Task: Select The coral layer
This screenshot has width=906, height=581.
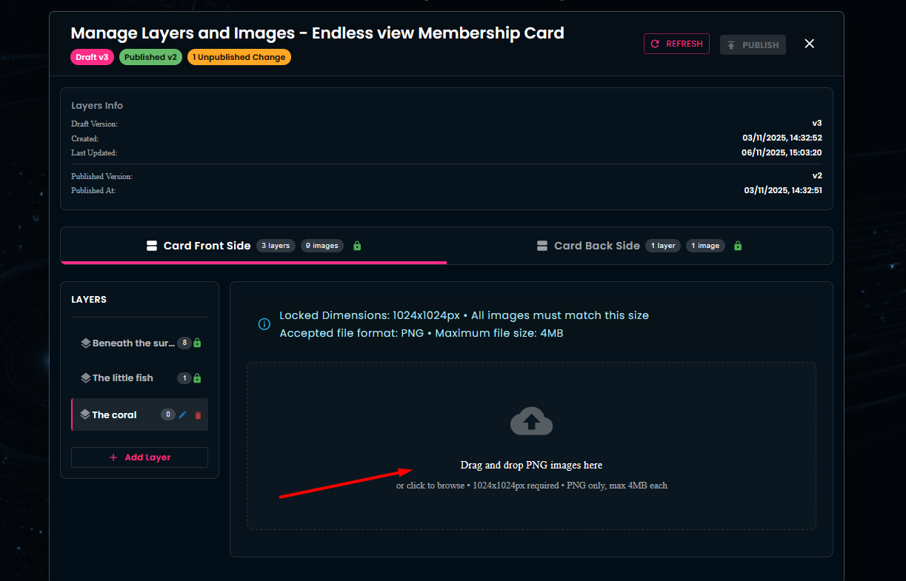Action: (115, 415)
